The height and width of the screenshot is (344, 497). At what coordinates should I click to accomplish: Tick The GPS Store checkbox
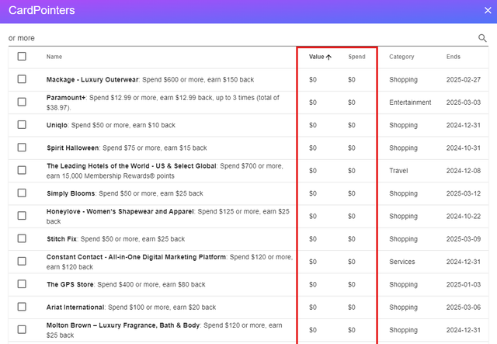(22, 284)
